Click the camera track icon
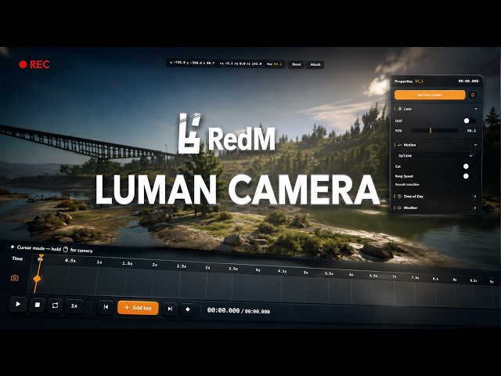This screenshot has width=501, height=376. (x=15, y=278)
